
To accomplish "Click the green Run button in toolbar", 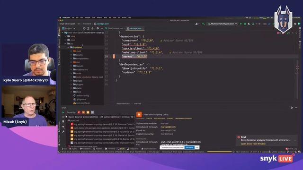I will pyautogui.click(x=241, y=24).
